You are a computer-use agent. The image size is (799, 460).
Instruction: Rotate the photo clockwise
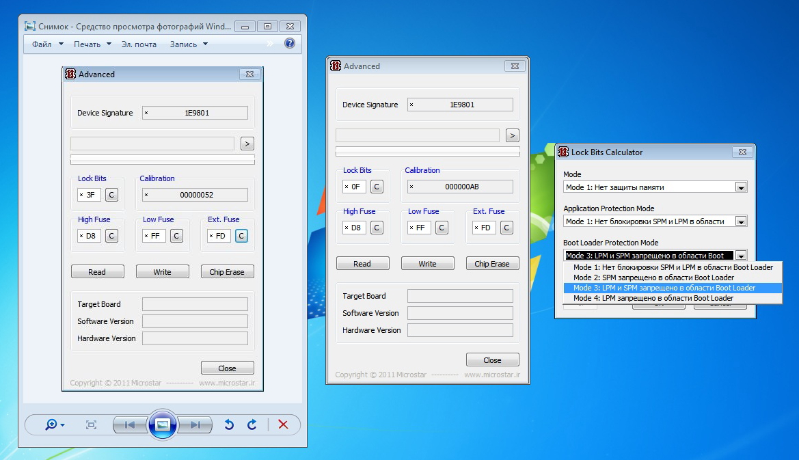tap(252, 424)
